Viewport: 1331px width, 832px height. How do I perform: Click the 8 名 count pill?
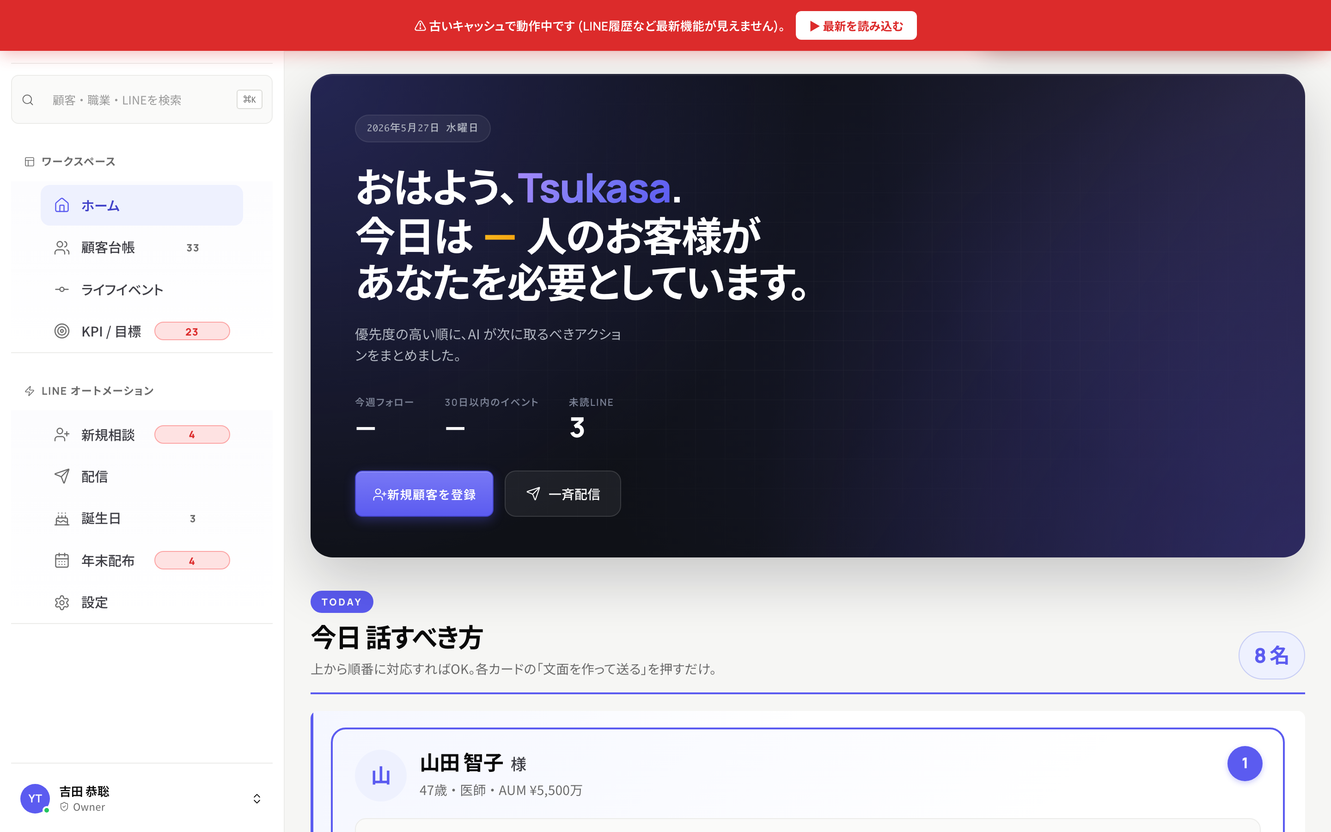click(x=1271, y=655)
